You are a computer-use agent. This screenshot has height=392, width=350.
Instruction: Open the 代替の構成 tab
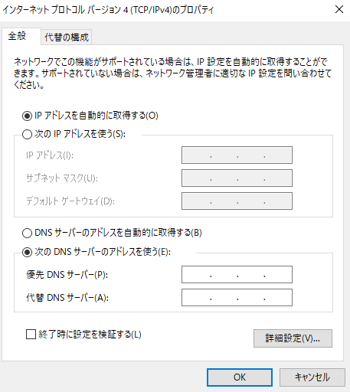[x=67, y=38]
